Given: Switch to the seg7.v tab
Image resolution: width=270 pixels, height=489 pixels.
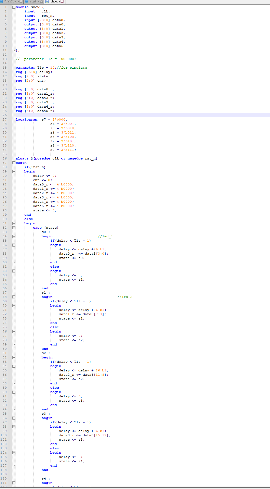Looking at the screenshot, I should click(34, 2).
